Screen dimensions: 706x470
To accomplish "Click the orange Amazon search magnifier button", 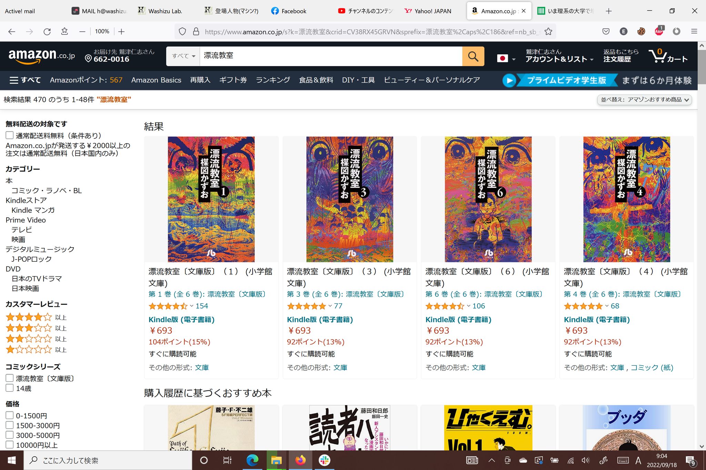I will 473,56.
